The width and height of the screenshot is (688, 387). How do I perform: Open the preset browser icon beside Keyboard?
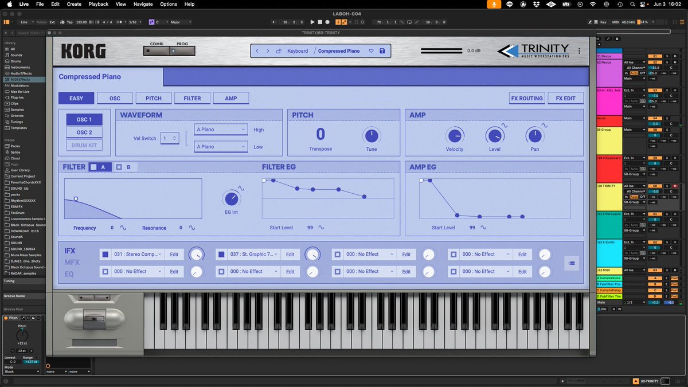(x=279, y=51)
